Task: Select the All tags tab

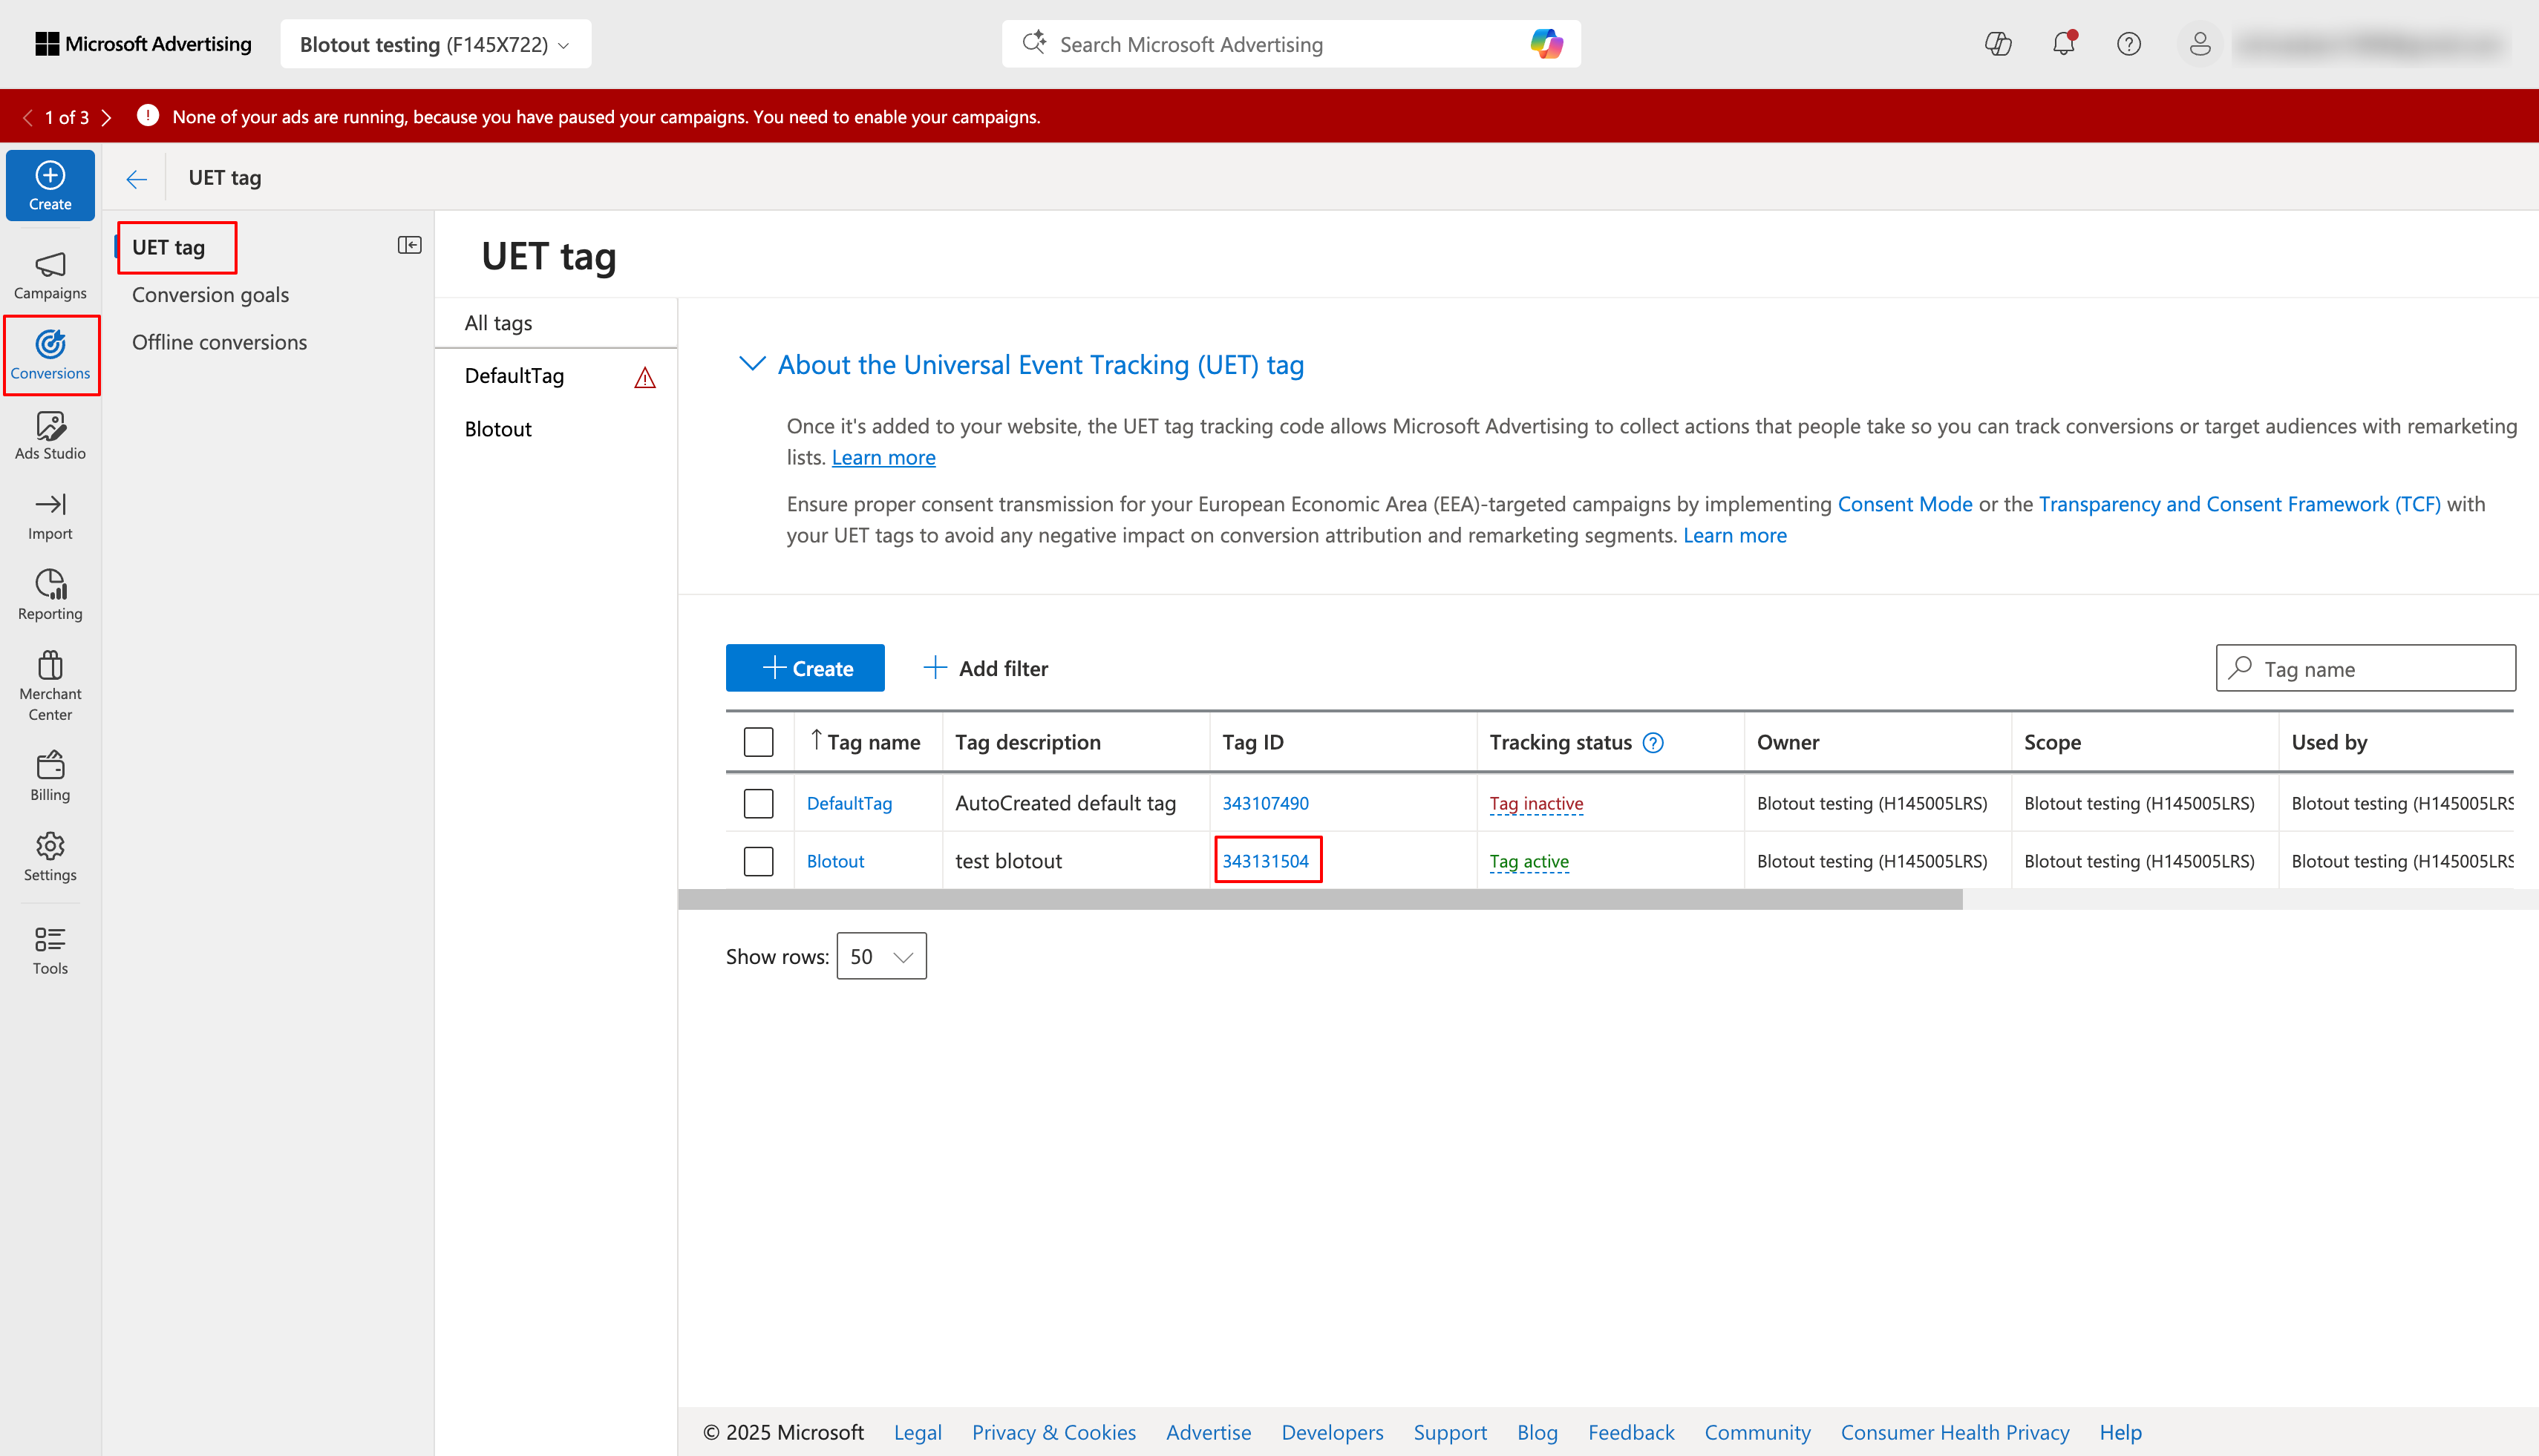Action: click(498, 323)
